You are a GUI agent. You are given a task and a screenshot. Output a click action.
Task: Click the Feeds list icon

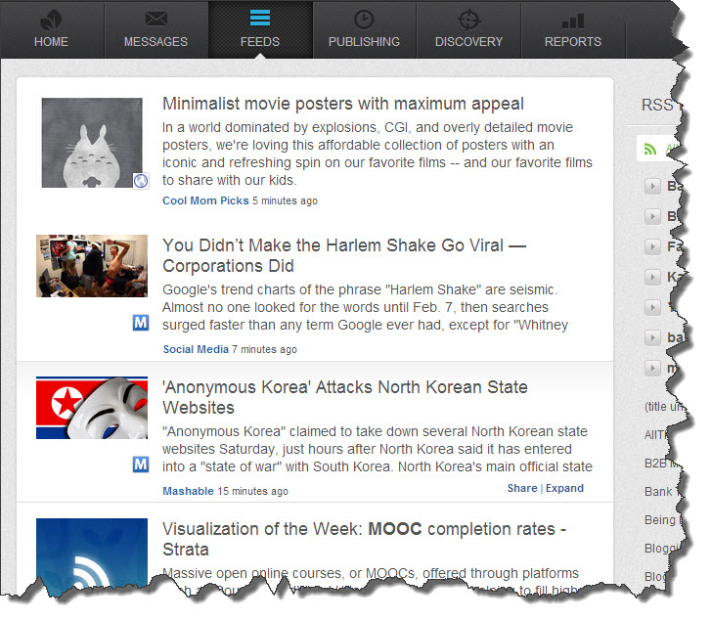point(260,18)
